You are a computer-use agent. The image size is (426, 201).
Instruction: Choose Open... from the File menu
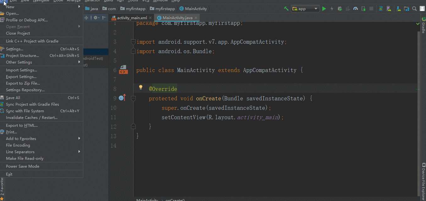coord(41,13)
